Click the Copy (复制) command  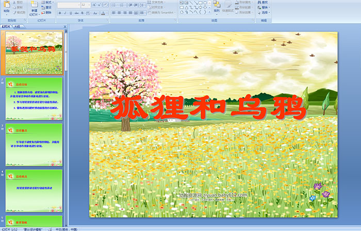(x=18, y=7)
